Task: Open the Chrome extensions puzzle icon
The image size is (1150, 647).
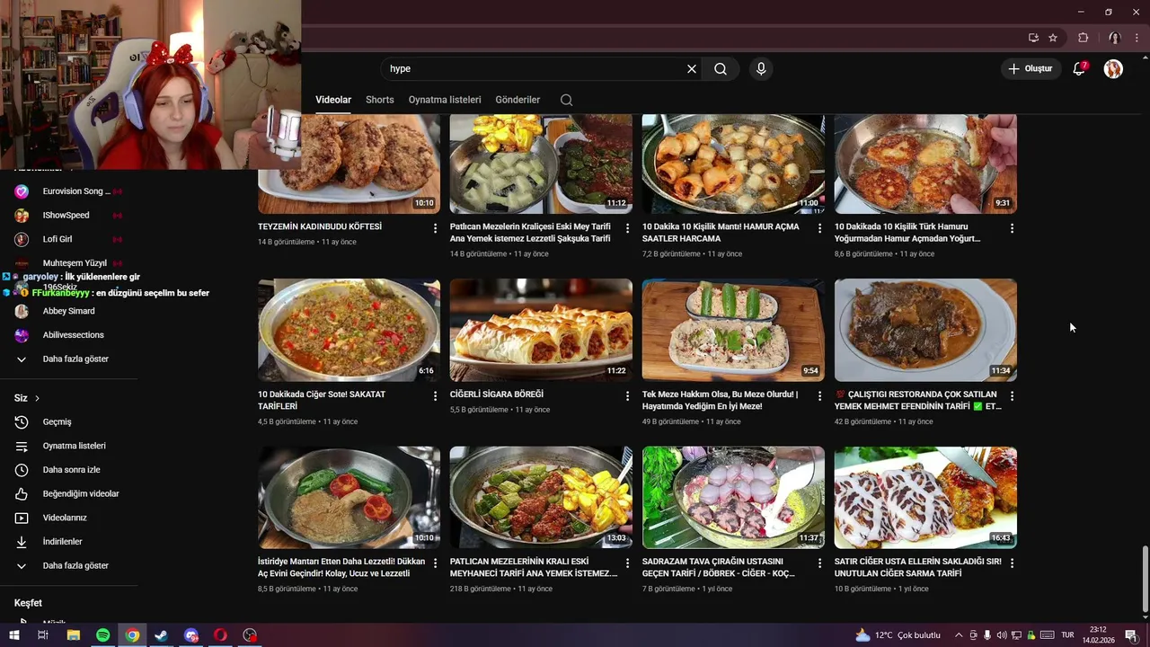Action: [1083, 38]
